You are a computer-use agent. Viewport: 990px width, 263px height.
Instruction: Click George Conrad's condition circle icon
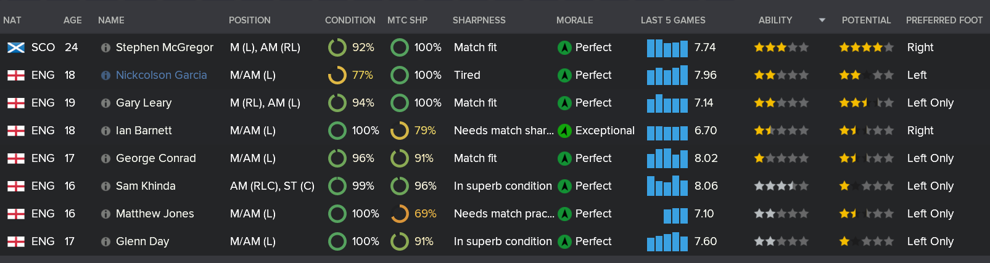[337, 158]
